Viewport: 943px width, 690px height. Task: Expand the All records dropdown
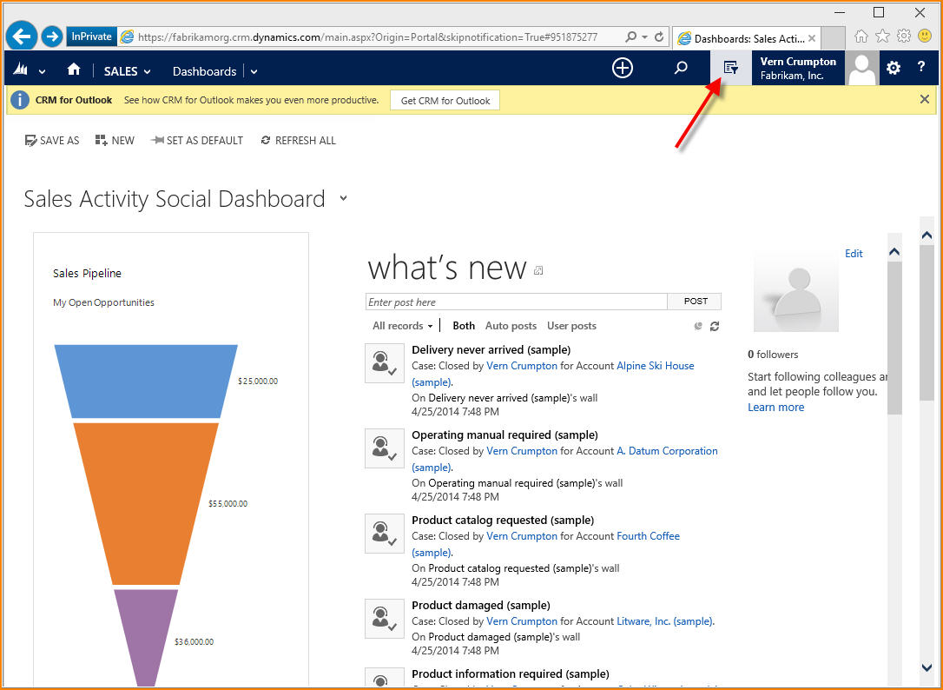coord(402,326)
